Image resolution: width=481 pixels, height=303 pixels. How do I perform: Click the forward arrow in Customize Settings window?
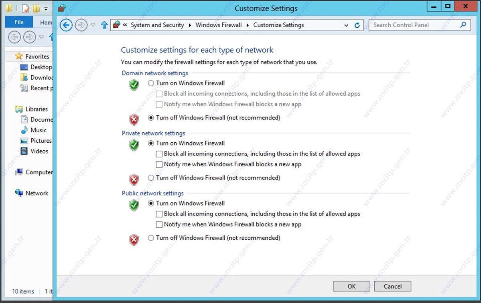point(81,25)
